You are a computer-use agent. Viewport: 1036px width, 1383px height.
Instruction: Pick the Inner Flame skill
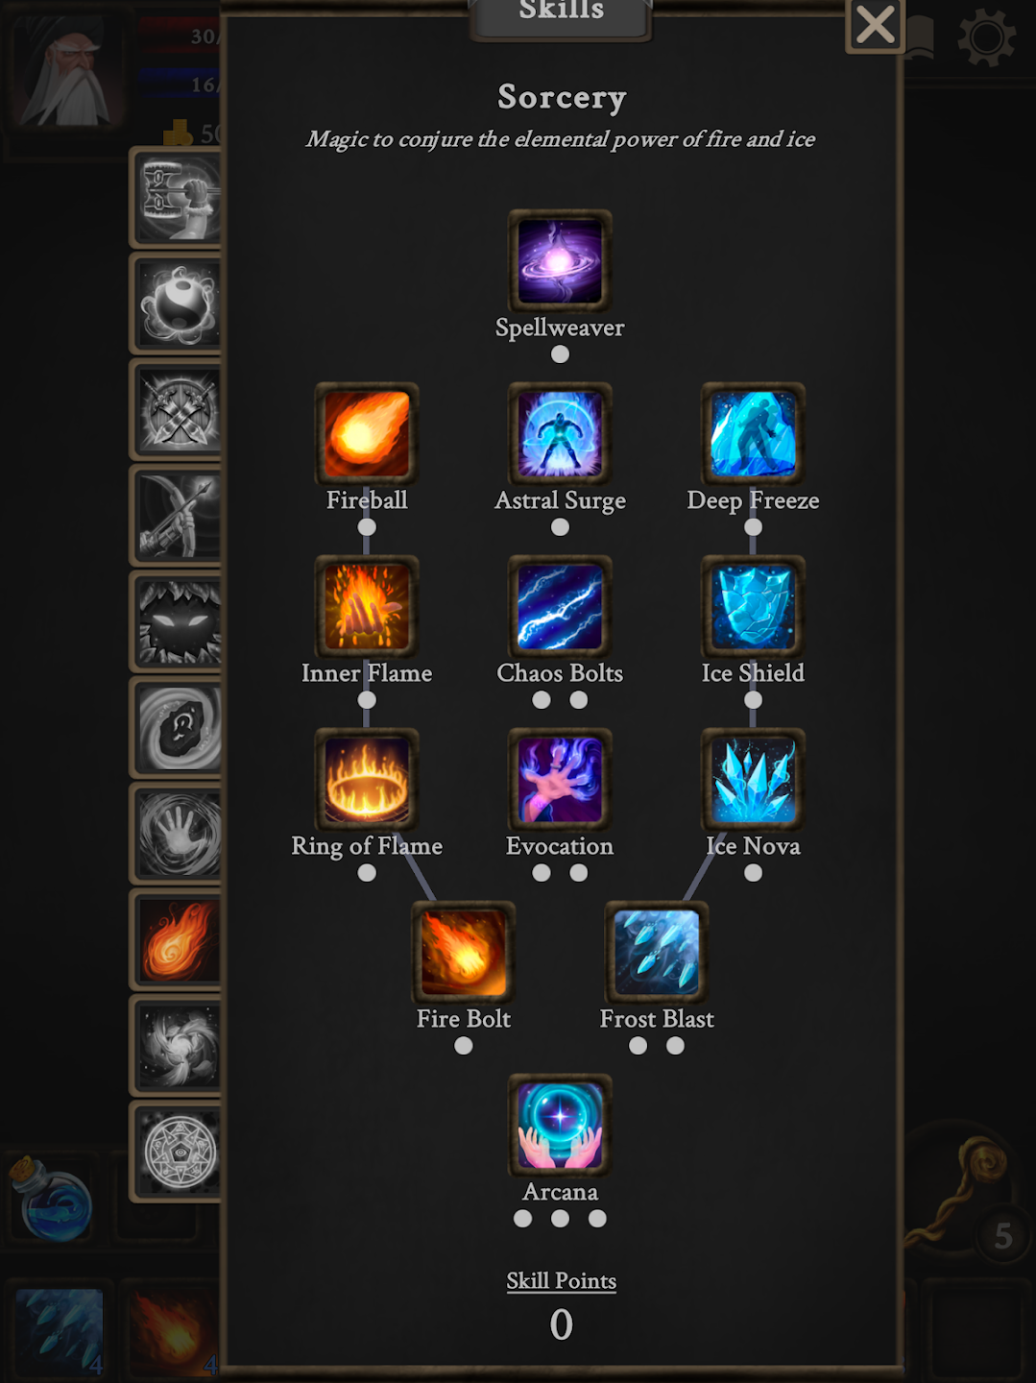pyautogui.click(x=367, y=606)
